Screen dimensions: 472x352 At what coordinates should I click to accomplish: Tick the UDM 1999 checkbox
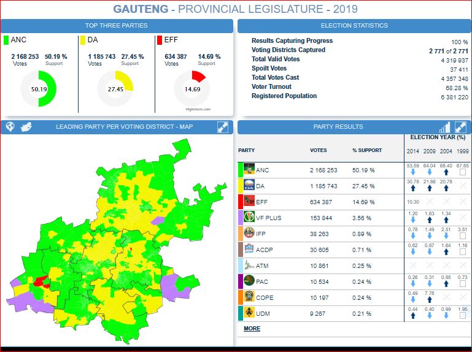tap(462, 316)
